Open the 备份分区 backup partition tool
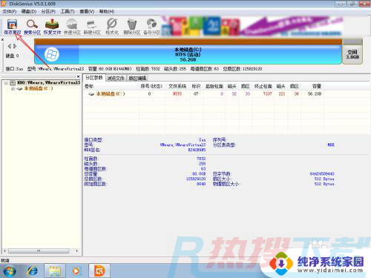This screenshot has width=371, height=278. pos(151,27)
